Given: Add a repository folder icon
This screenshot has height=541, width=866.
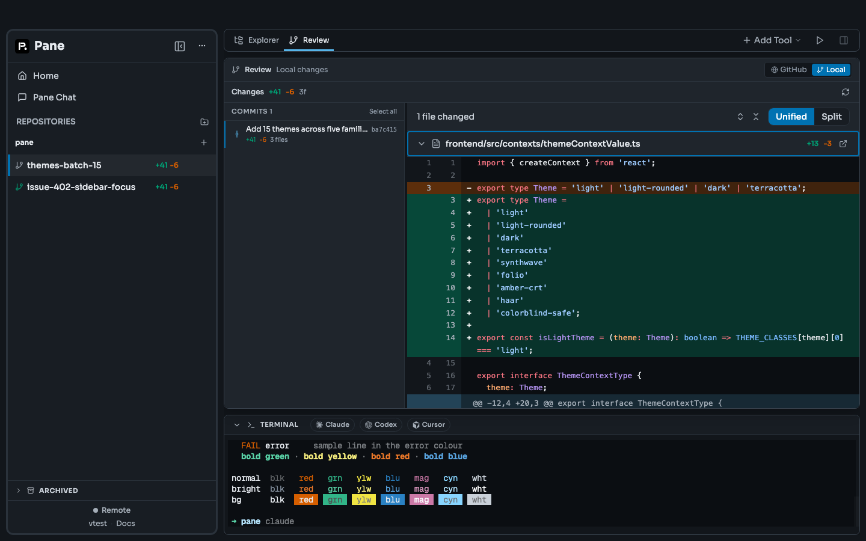Looking at the screenshot, I should click(204, 121).
